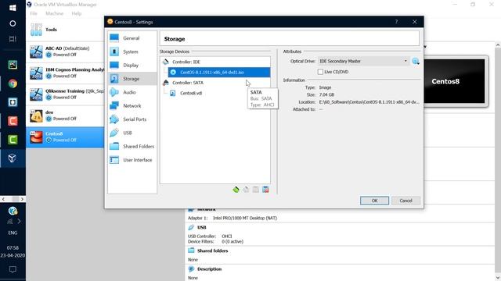Click the SATA controller icon
This screenshot has width=501, height=281.
(x=165, y=83)
